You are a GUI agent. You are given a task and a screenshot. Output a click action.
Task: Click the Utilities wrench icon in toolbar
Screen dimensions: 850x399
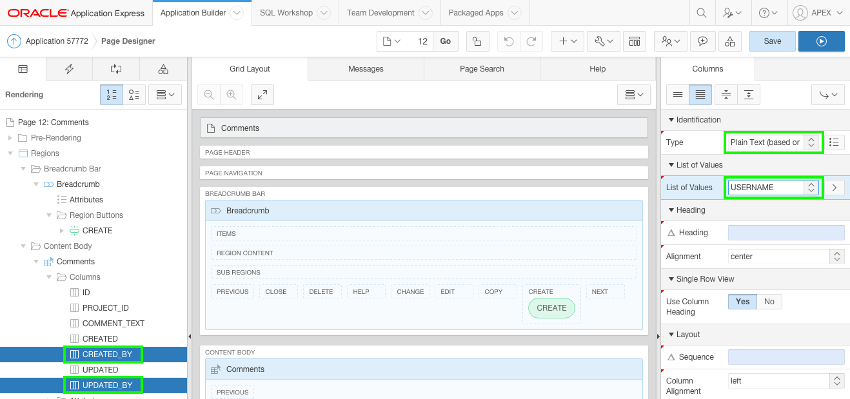point(600,40)
